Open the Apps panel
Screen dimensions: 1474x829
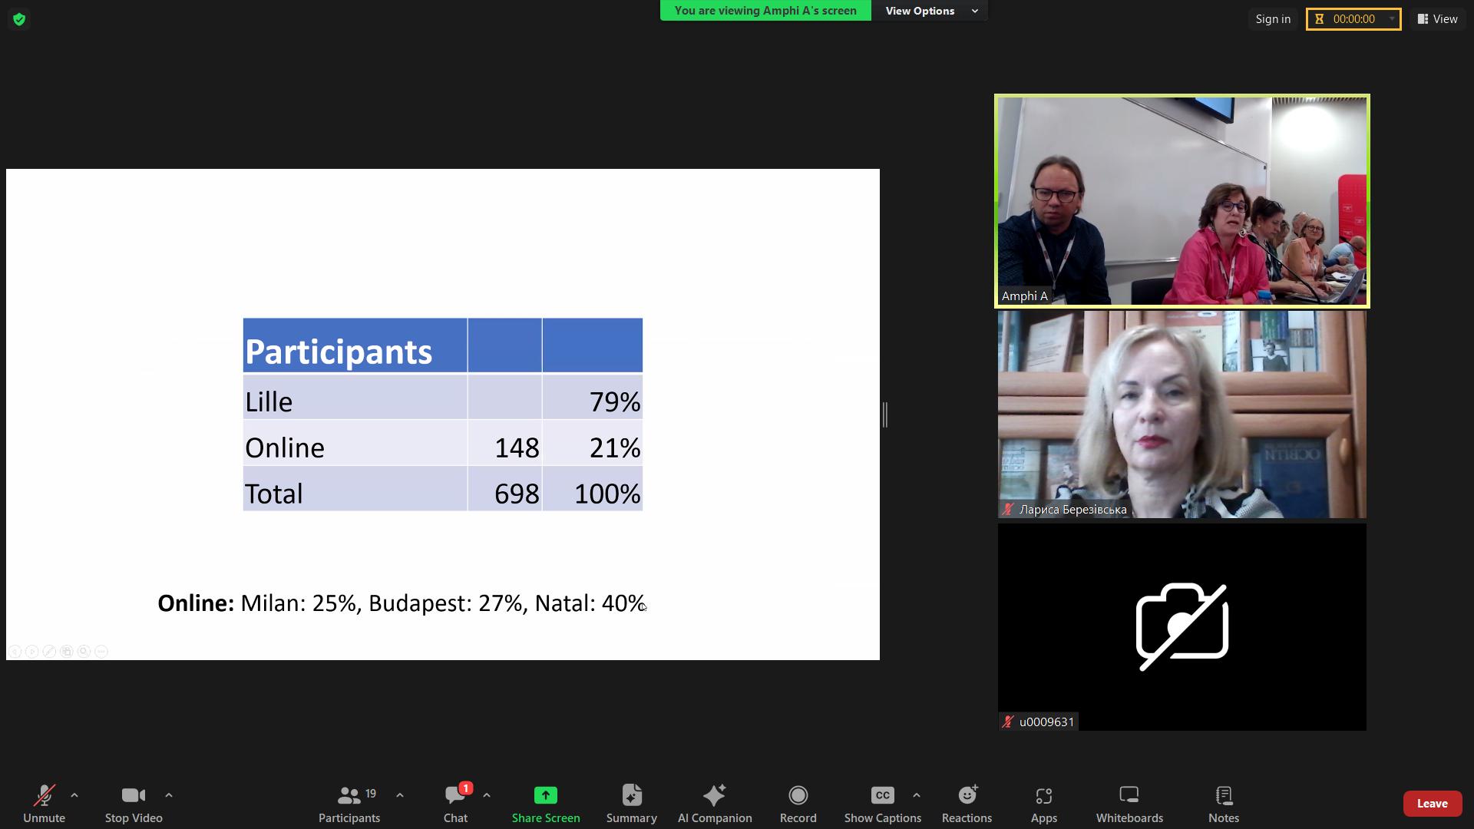click(1044, 804)
